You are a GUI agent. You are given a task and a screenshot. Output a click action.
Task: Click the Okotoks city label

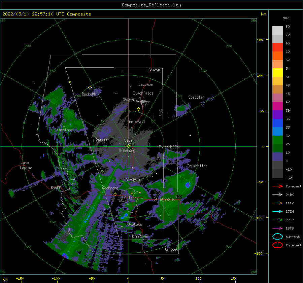(135, 224)
